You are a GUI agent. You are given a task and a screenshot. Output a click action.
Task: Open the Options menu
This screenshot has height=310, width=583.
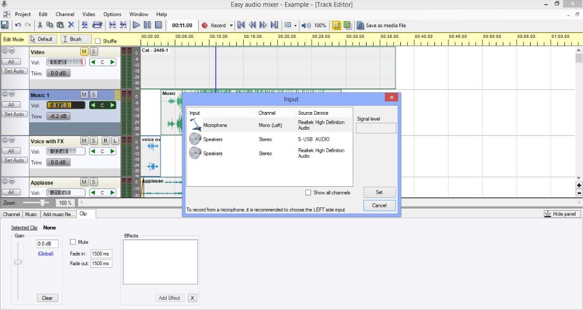click(x=112, y=14)
